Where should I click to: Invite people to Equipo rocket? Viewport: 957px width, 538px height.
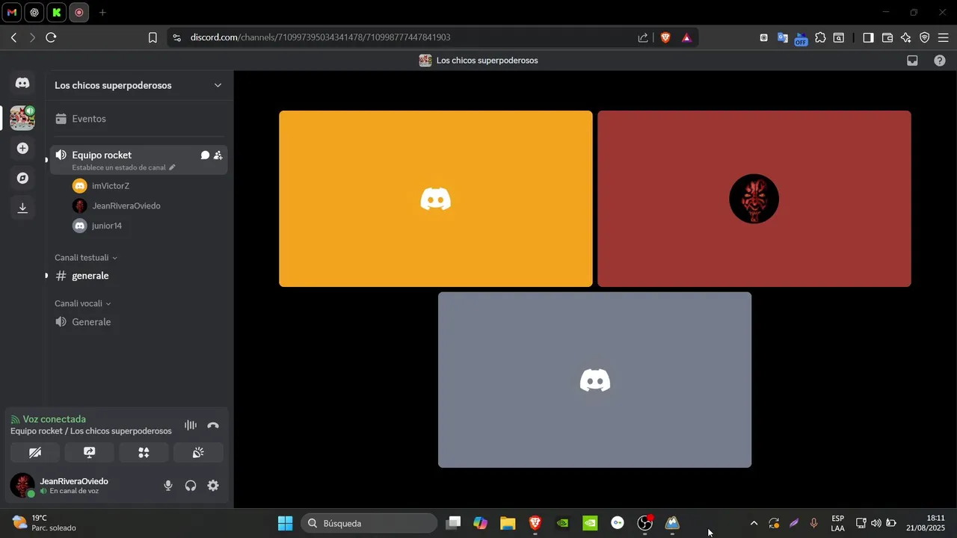(x=218, y=155)
